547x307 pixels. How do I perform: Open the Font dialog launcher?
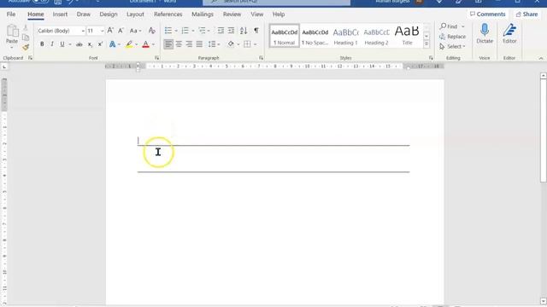point(156,58)
